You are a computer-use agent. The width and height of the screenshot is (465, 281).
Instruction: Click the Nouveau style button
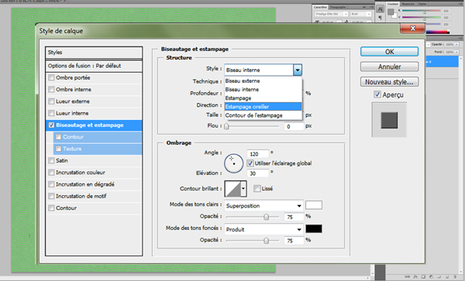point(389,82)
